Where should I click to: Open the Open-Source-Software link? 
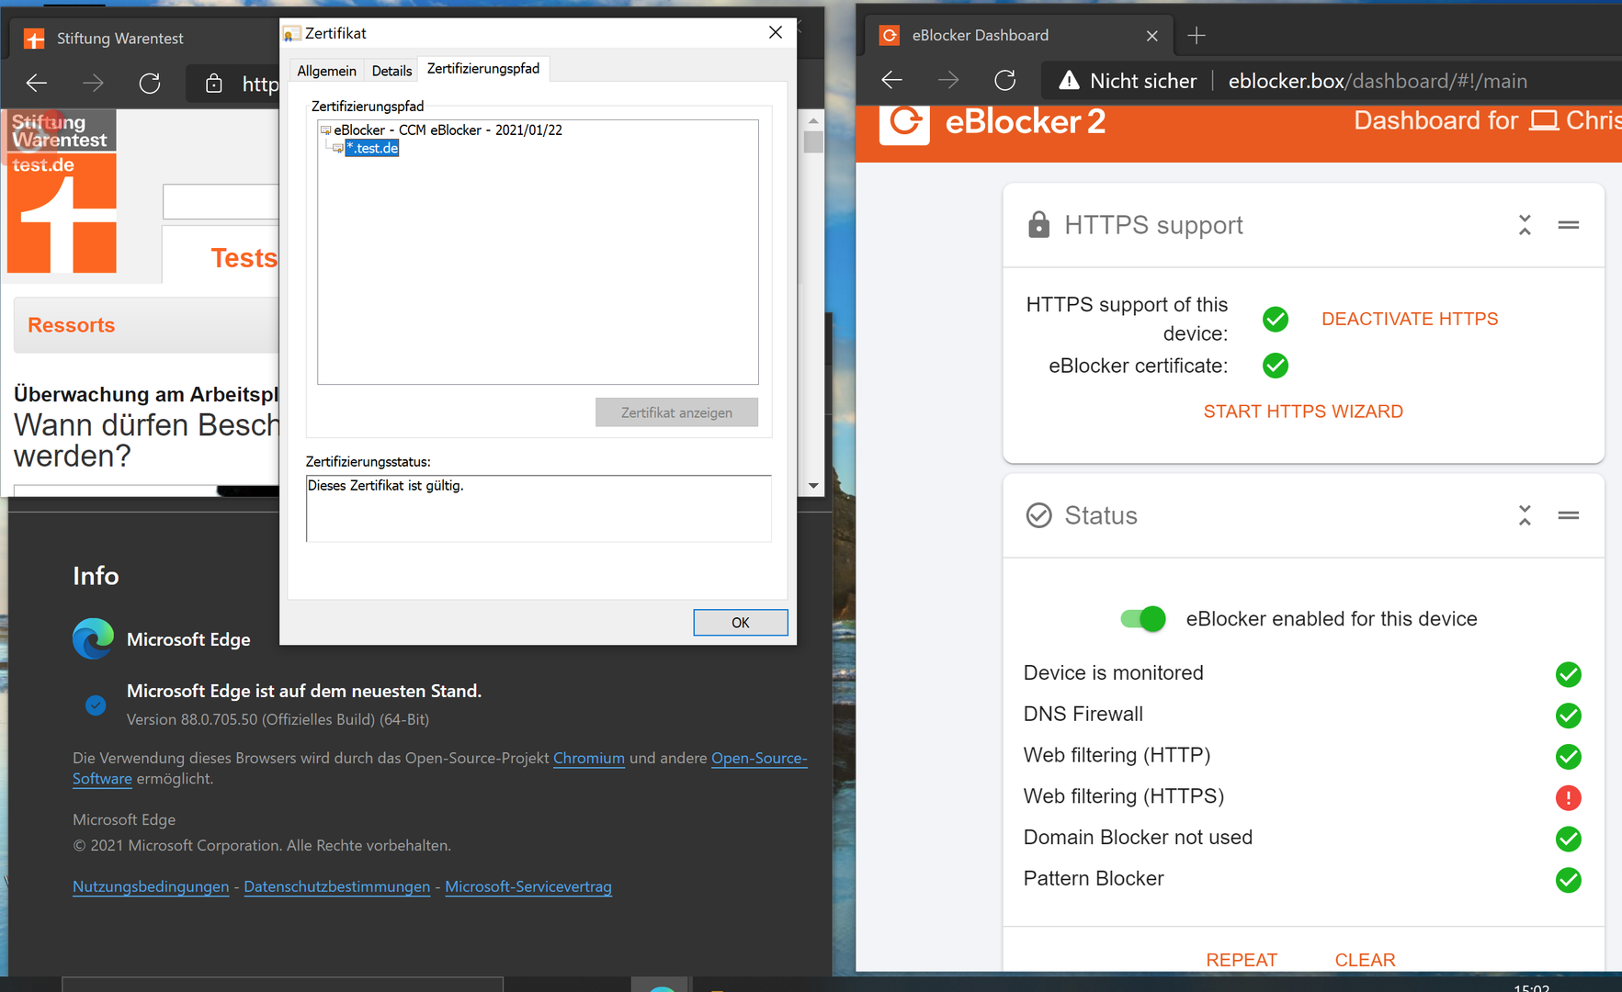click(x=759, y=758)
